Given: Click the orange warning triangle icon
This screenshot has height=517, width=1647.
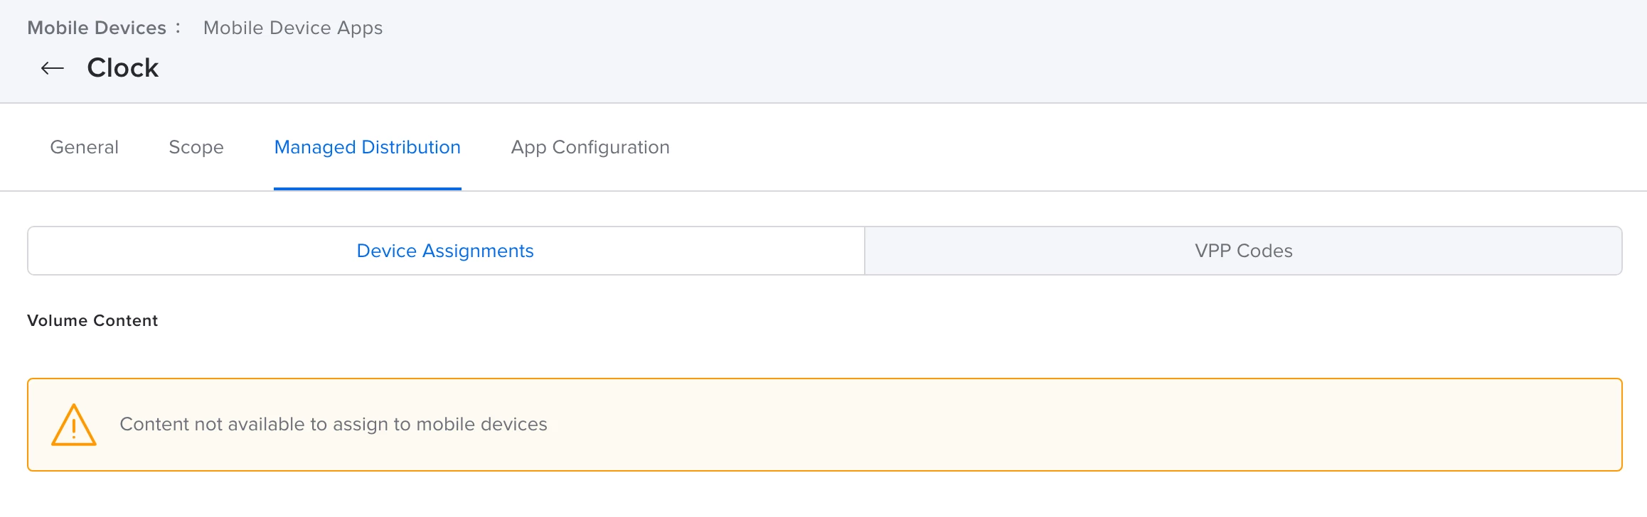Looking at the screenshot, I should (73, 425).
